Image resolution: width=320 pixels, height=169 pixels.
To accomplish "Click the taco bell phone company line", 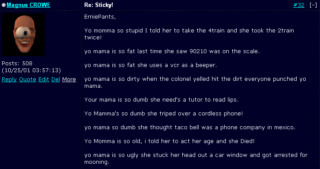I will point(190,128).
